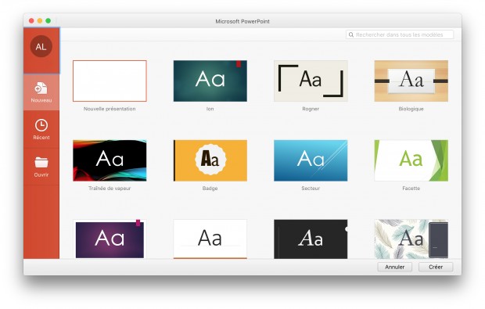Click the Rogner label text
Image resolution: width=485 pixels, height=309 pixels.
(x=311, y=109)
